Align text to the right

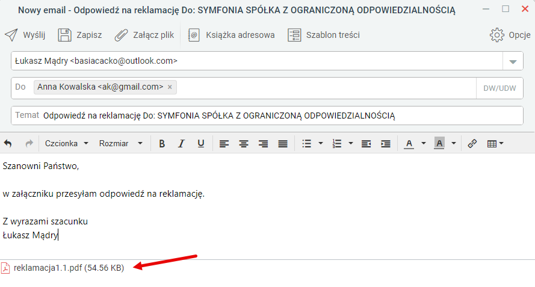tap(263, 144)
